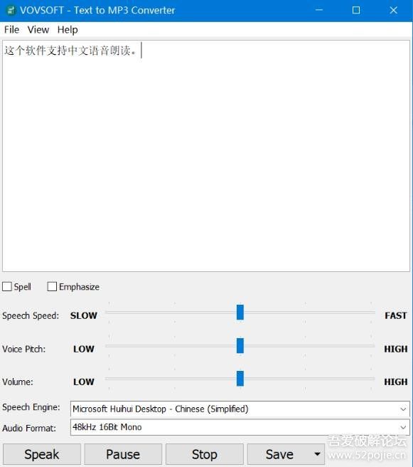The width and height of the screenshot is (413, 467).
Task: Expand the Speech Engine dropdown
Action: click(240, 409)
